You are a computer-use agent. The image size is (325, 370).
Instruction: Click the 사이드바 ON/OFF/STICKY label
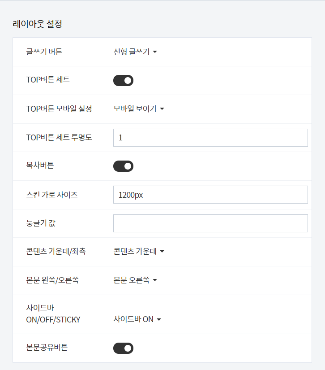tap(53, 313)
